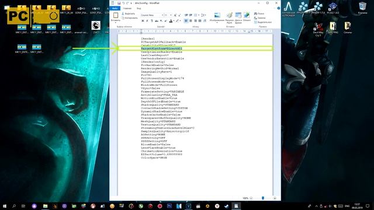Insert date and time (Дата и время)

pos(238,18)
